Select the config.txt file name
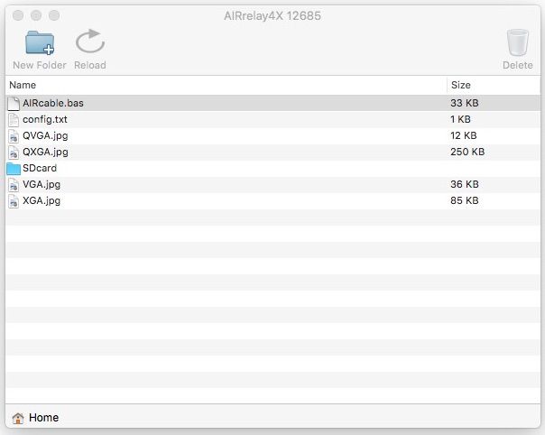Viewport: 545px width, 435px height. coord(45,120)
